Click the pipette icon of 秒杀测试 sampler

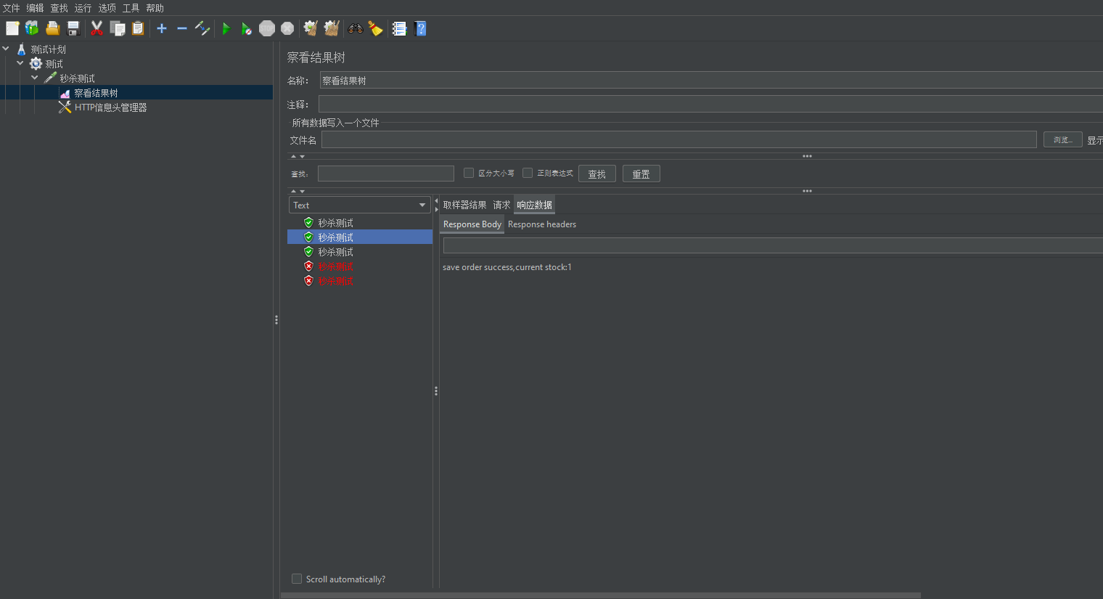click(x=50, y=78)
